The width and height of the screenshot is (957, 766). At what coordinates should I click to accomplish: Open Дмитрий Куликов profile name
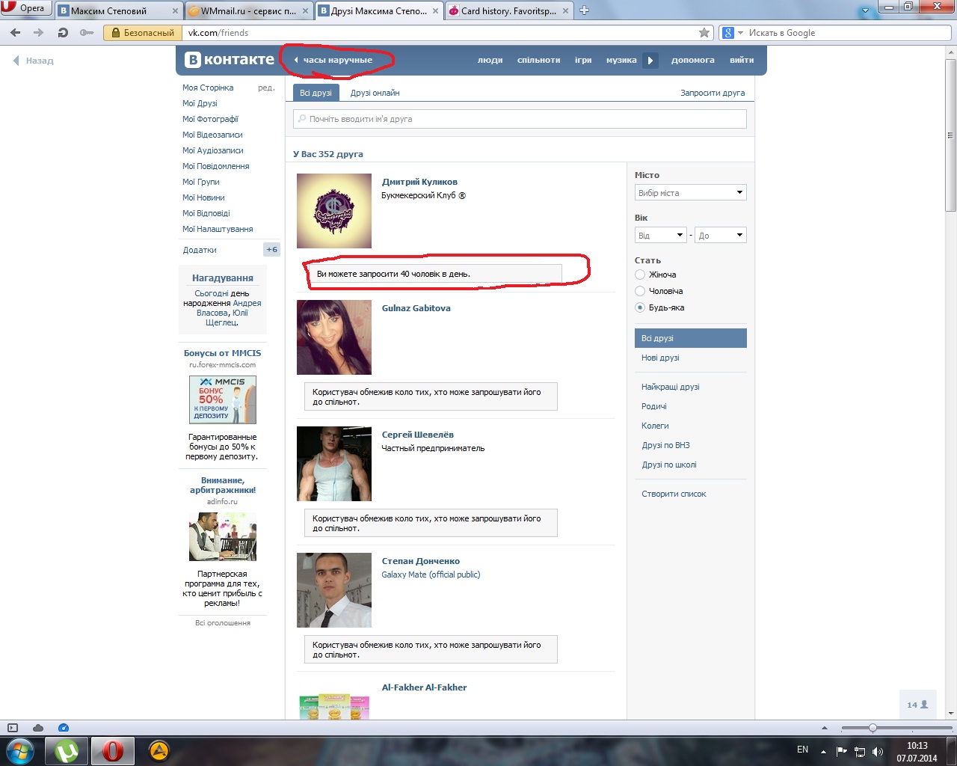(419, 182)
